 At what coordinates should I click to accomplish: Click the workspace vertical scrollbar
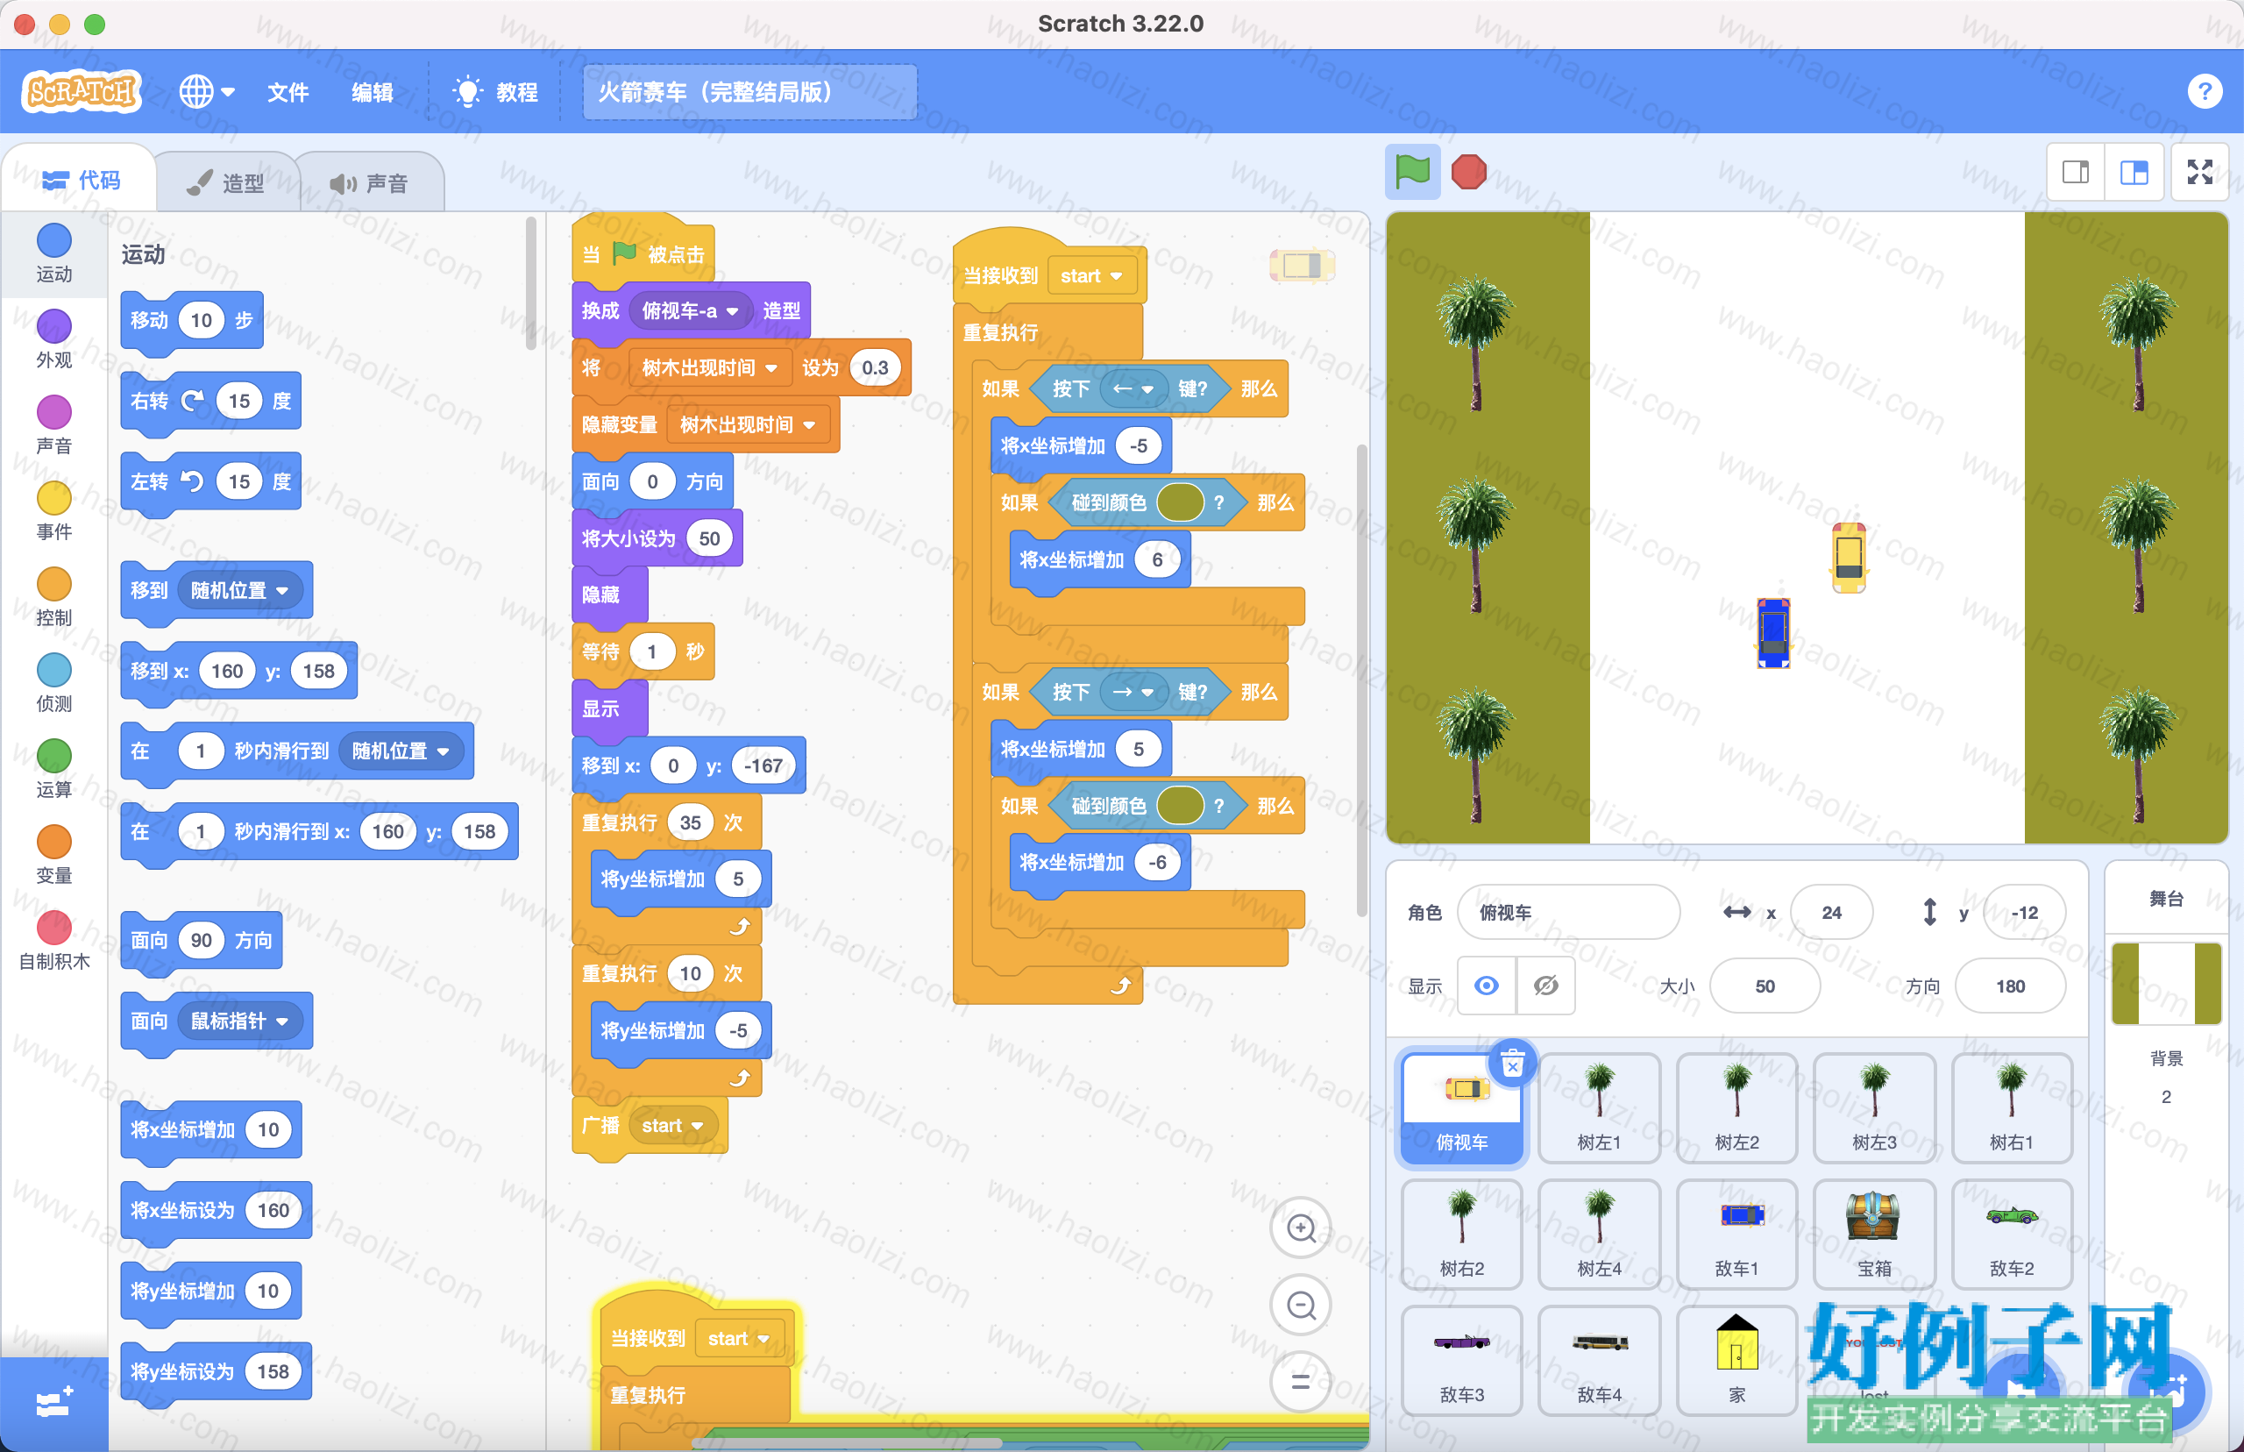tap(1362, 679)
